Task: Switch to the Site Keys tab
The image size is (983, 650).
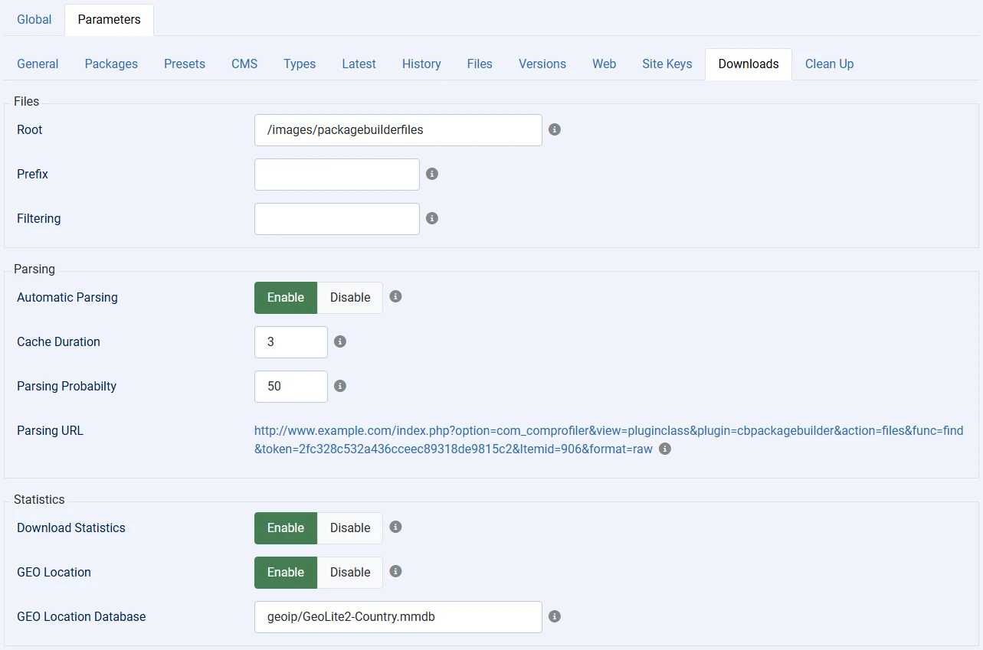Action: 667,64
